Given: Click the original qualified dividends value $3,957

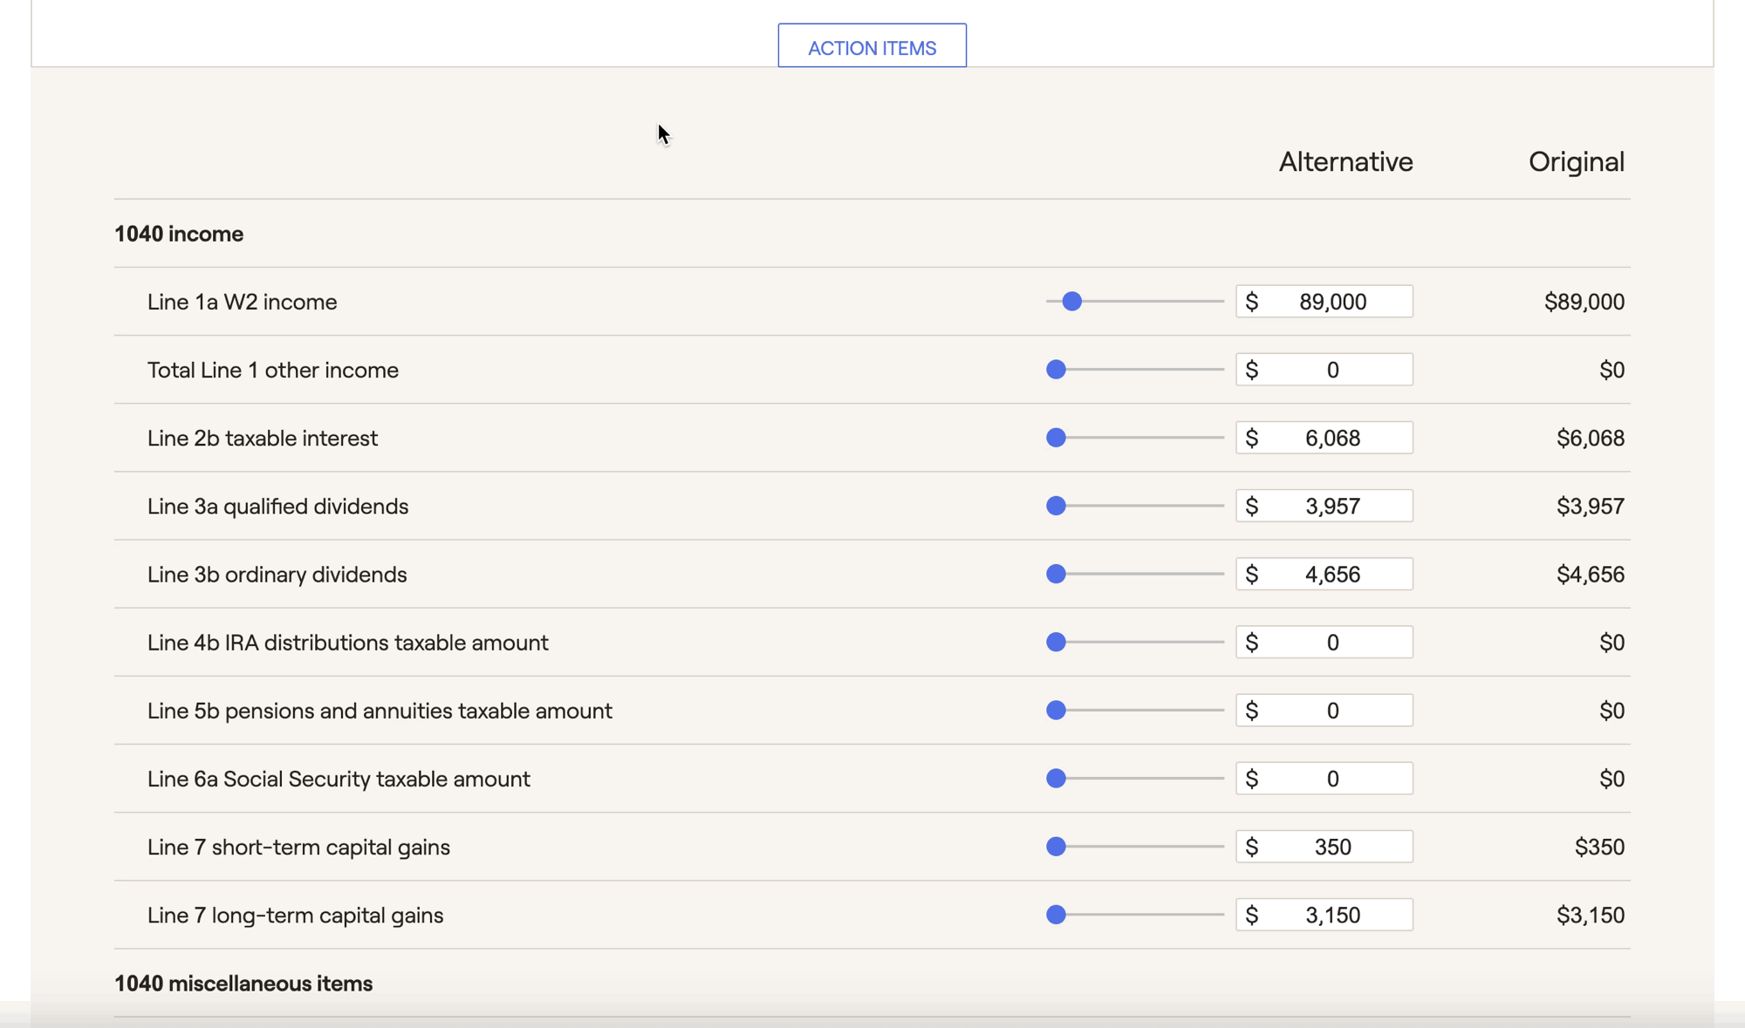Looking at the screenshot, I should pos(1590,506).
